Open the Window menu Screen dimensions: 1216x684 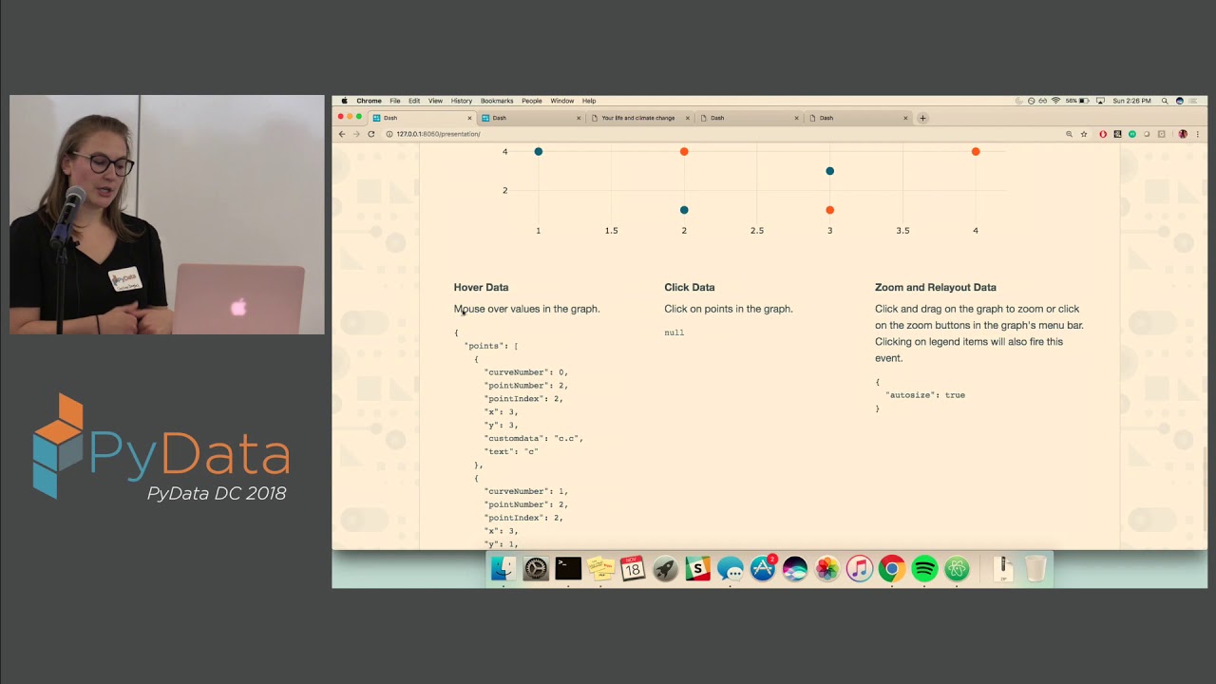click(x=562, y=101)
